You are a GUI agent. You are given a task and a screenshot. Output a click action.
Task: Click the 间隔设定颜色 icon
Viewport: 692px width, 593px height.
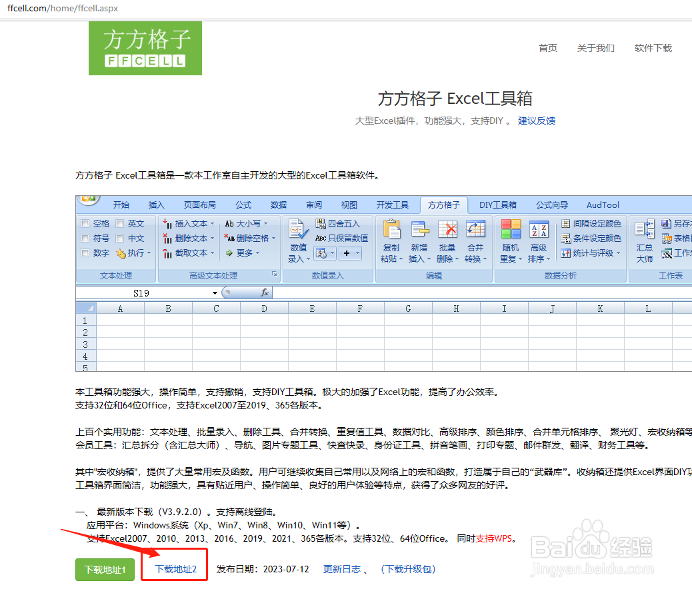click(x=566, y=224)
